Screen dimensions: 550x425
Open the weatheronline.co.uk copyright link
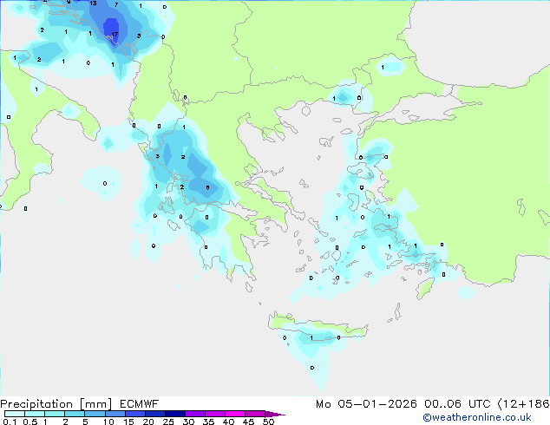[x=477, y=417]
